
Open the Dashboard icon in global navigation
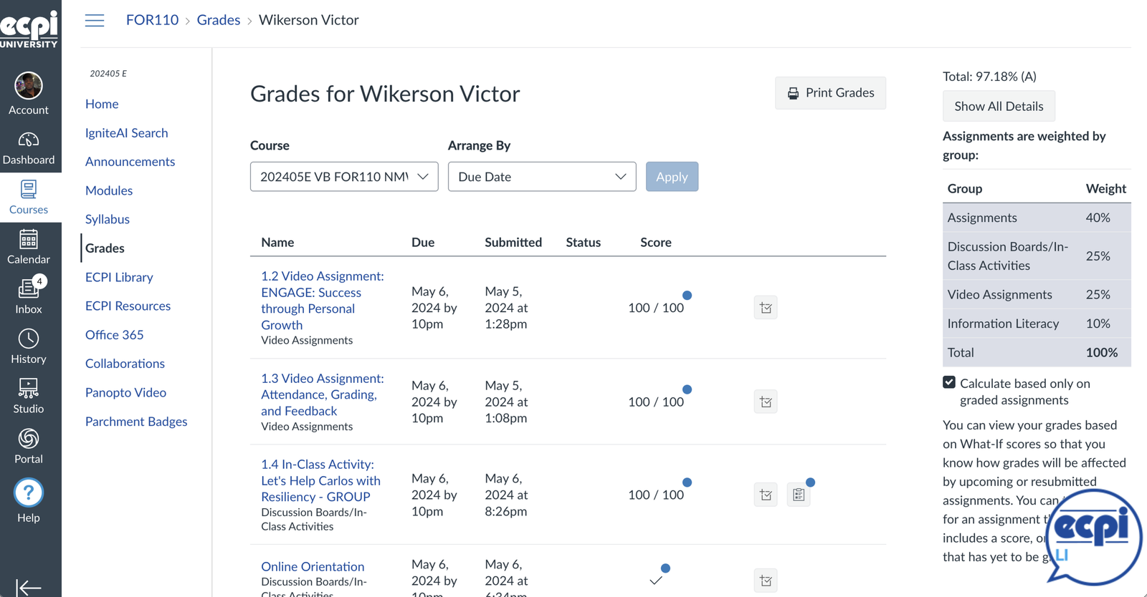29,148
